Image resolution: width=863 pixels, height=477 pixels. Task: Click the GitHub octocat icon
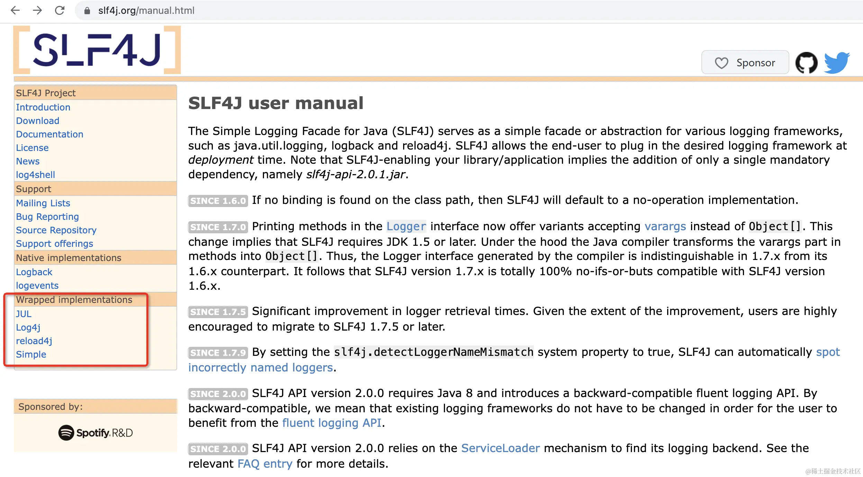[806, 63]
